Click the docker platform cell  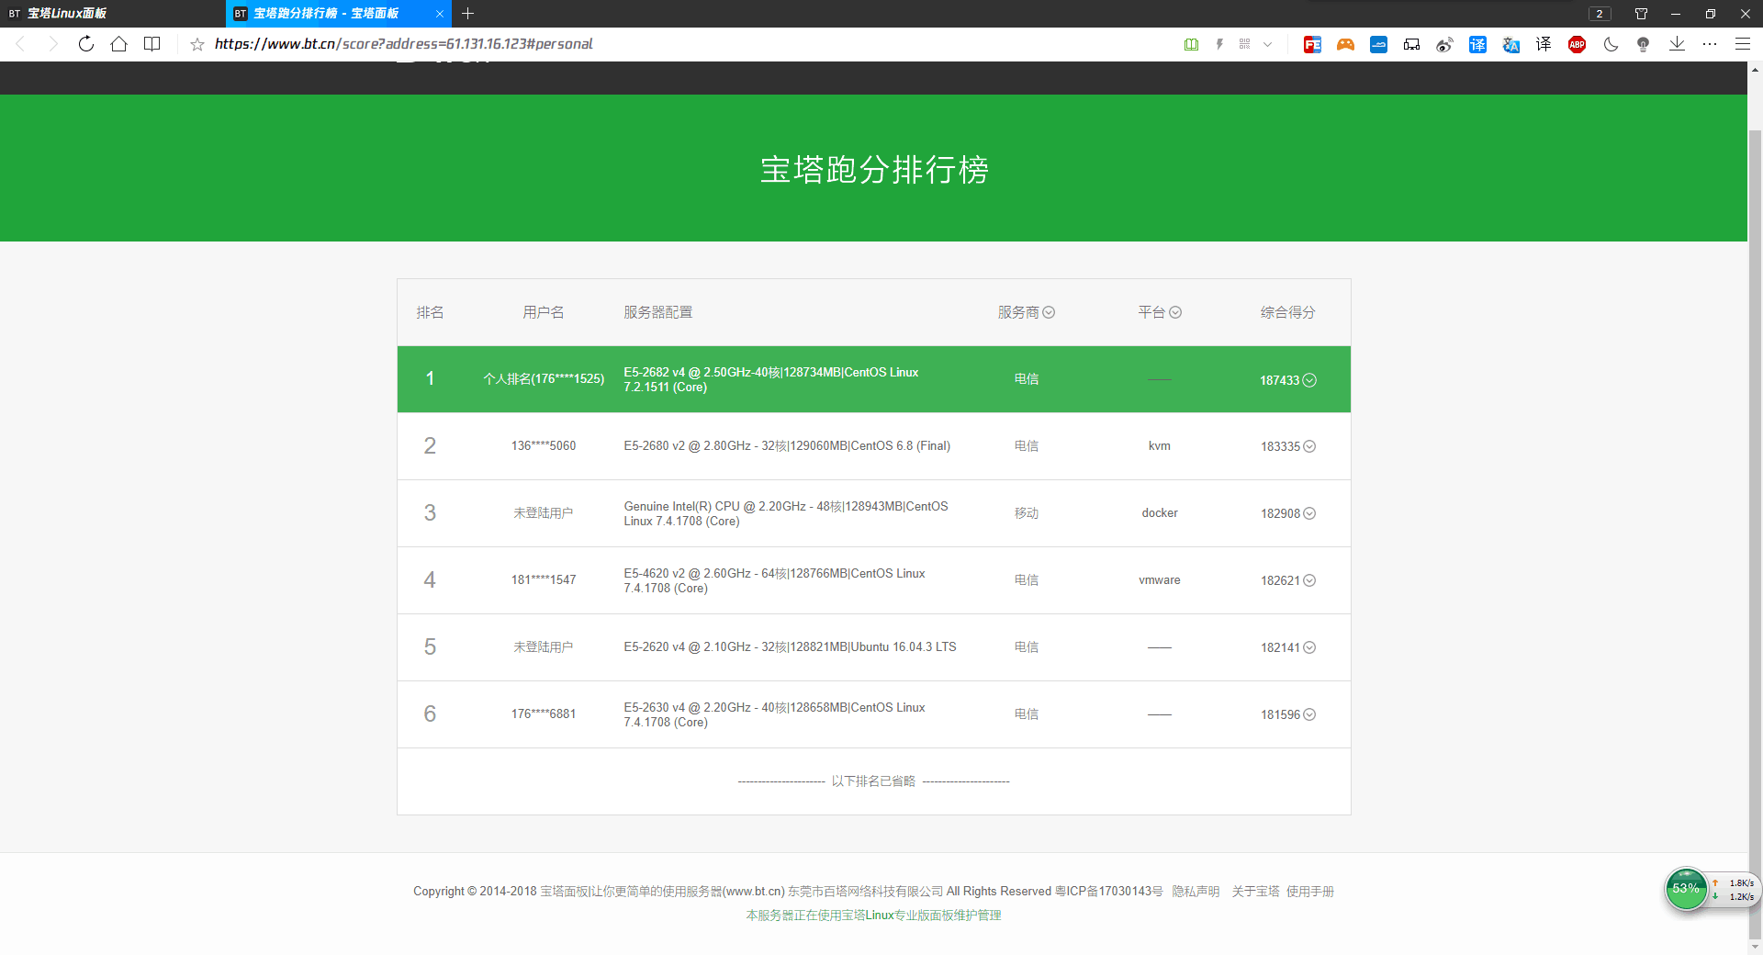pos(1160,512)
